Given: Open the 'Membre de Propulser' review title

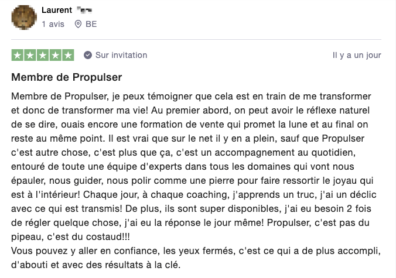Looking at the screenshot, I should click(67, 77).
